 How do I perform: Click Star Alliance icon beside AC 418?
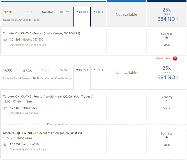pyautogui.click(x=5, y=108)
